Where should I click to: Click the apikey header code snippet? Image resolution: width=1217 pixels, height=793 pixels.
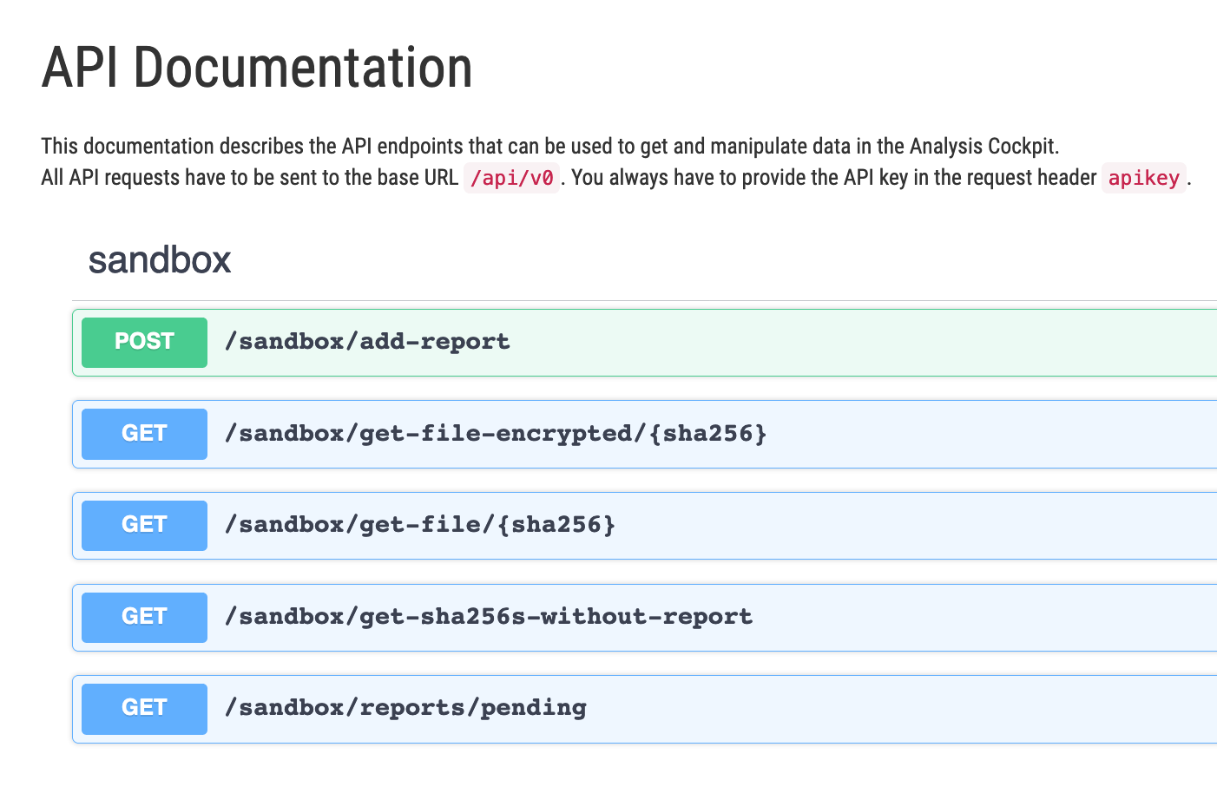pos(1143,178)
